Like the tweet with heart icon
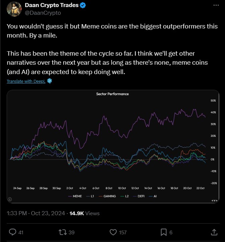This screenshot has width=225, height=242. (x=113, y=232)
